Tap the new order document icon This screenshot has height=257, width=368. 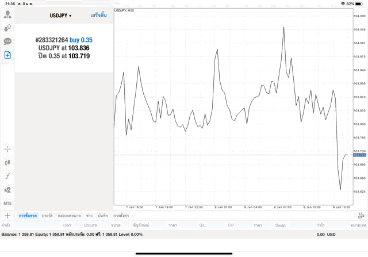pos(7,55)
